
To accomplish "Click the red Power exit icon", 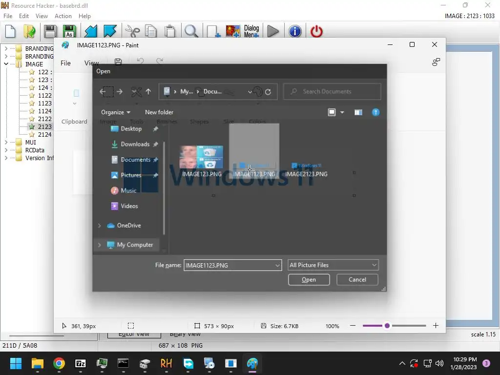I will click(316, 31).
